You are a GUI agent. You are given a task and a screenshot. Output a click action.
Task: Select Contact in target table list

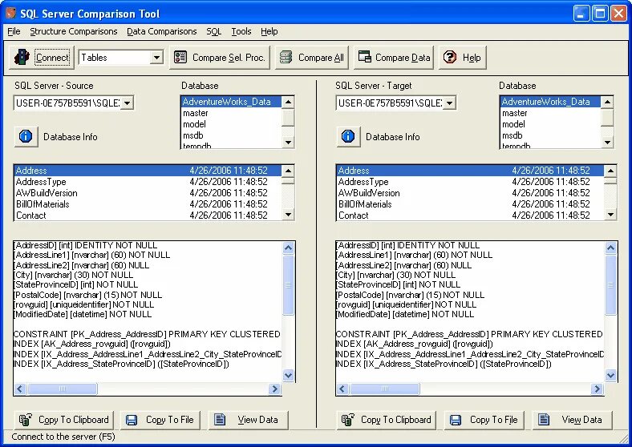(470, 215)
